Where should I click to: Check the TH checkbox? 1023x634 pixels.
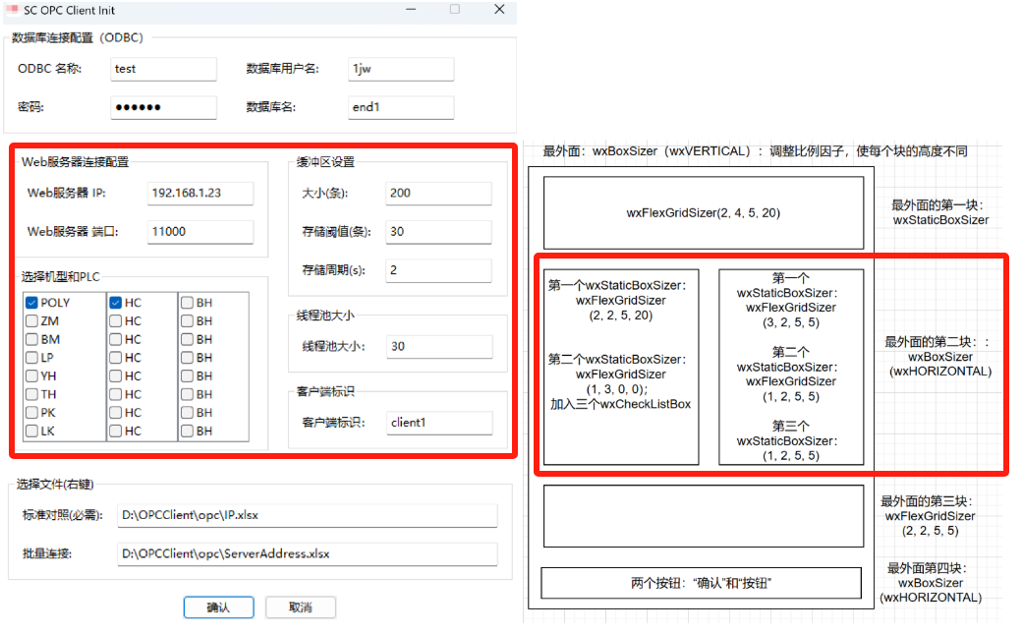31,394
